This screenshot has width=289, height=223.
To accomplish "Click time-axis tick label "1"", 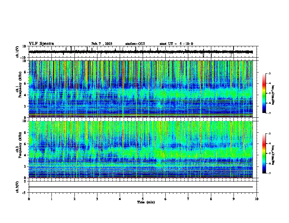I will click(51, 199).
